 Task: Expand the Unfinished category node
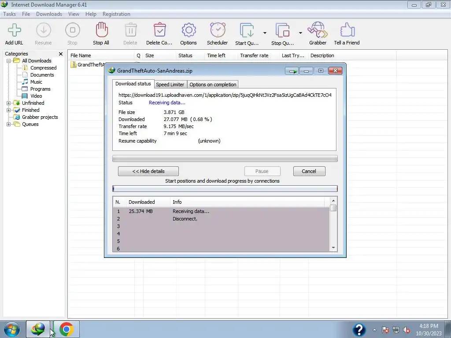point(9,103)
